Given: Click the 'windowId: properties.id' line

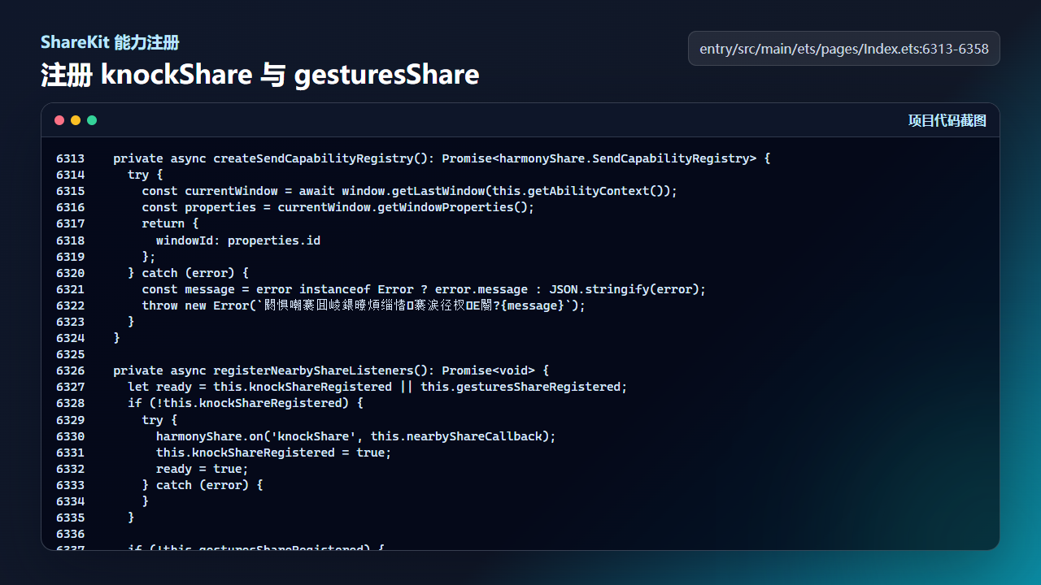Looking at the screenshot, I should 238,240.
